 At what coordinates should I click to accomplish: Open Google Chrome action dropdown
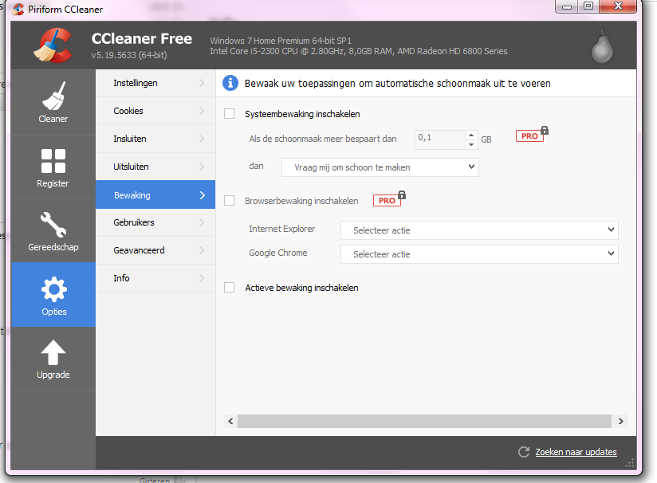(479, 254)
